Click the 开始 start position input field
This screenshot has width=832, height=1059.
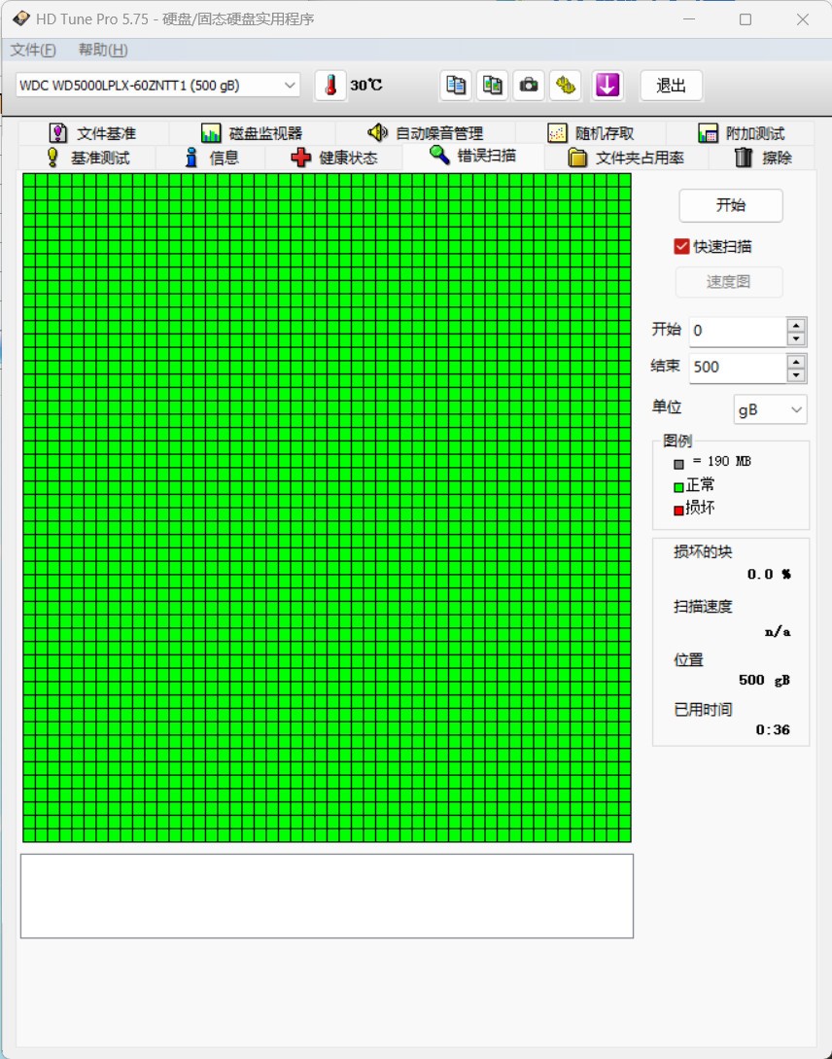pyautogui.click(x=738, y=331)
